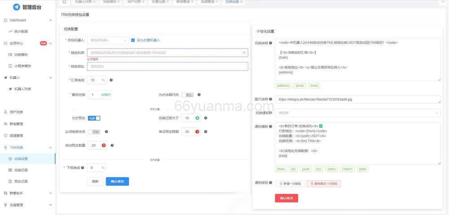The height and width of the screenshot is (215, 449).
Task: Click the help icon beside 通知模板
Action: [x=271, y=126]
